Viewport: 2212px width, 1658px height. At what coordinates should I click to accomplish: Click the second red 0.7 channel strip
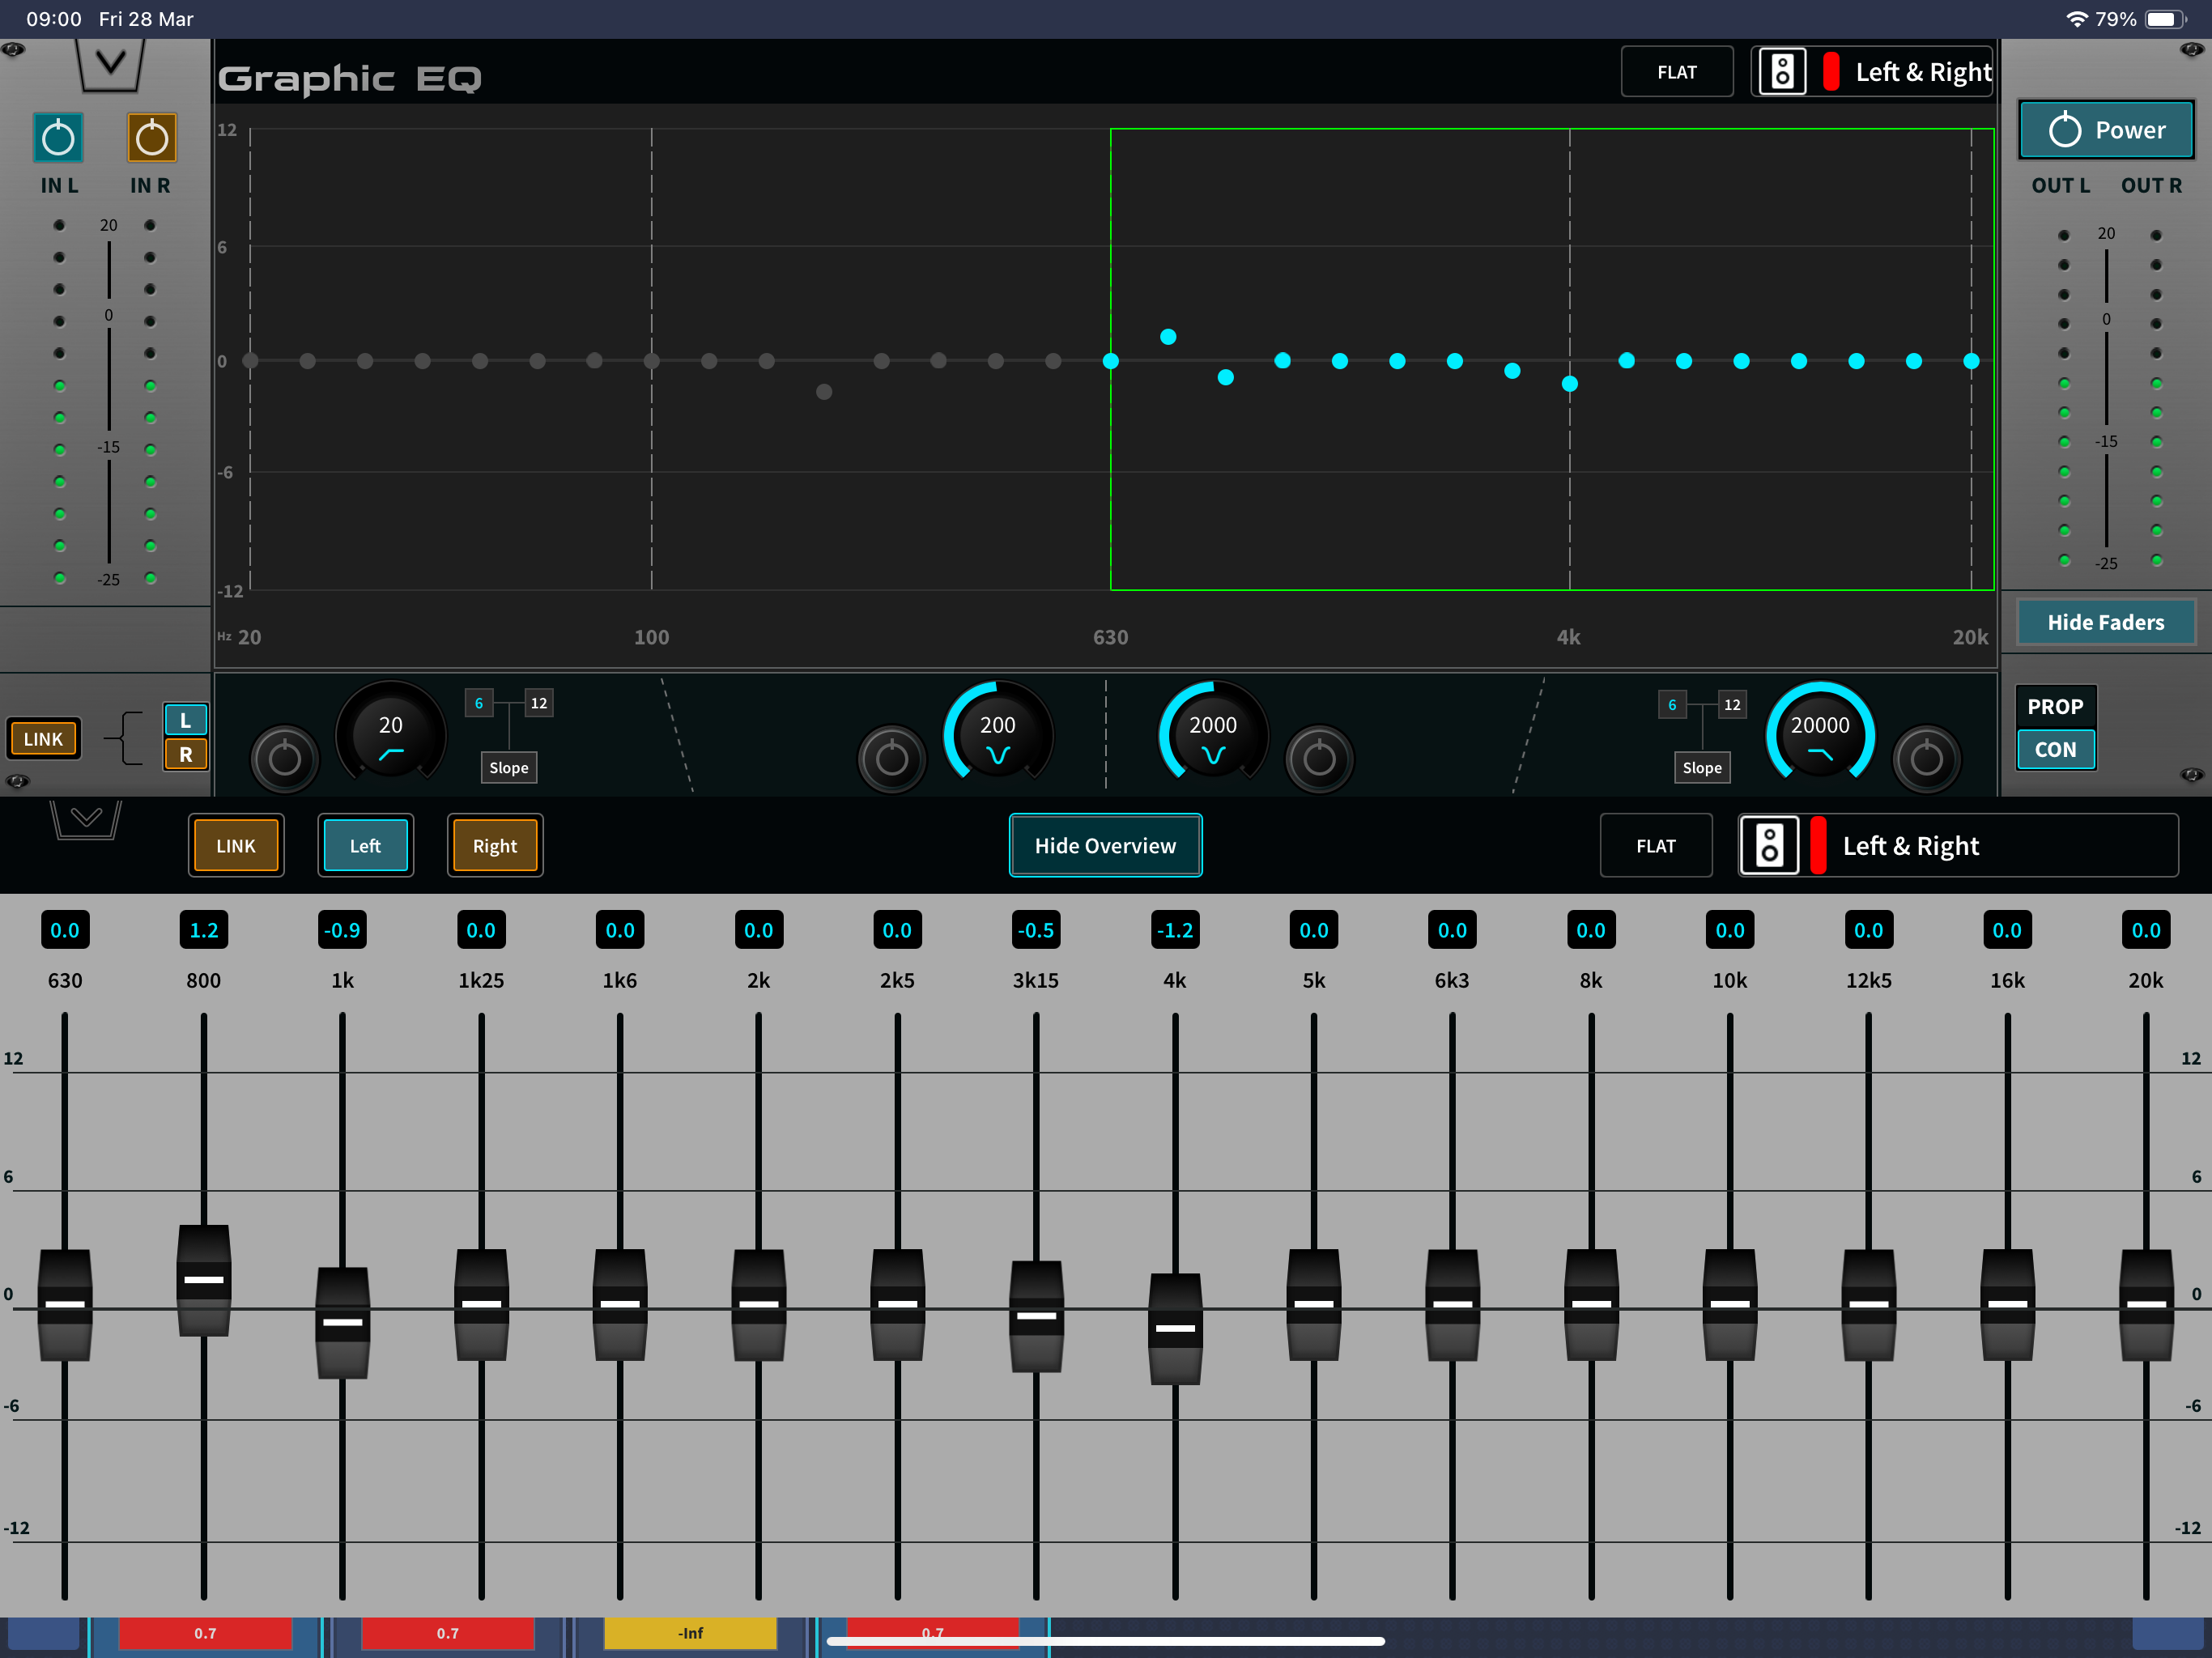click(x=447, y=1633)
